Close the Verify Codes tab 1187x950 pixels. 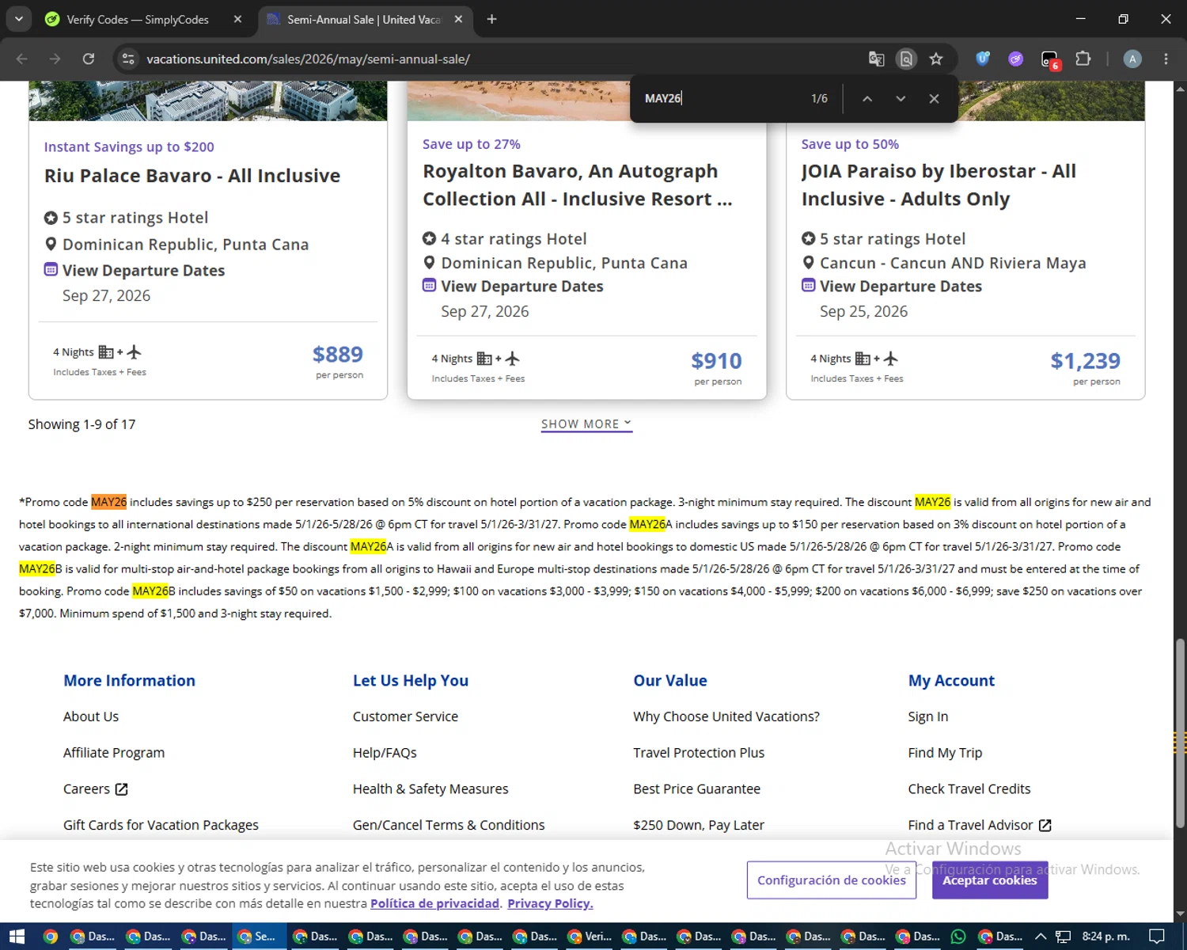(237, 19)
